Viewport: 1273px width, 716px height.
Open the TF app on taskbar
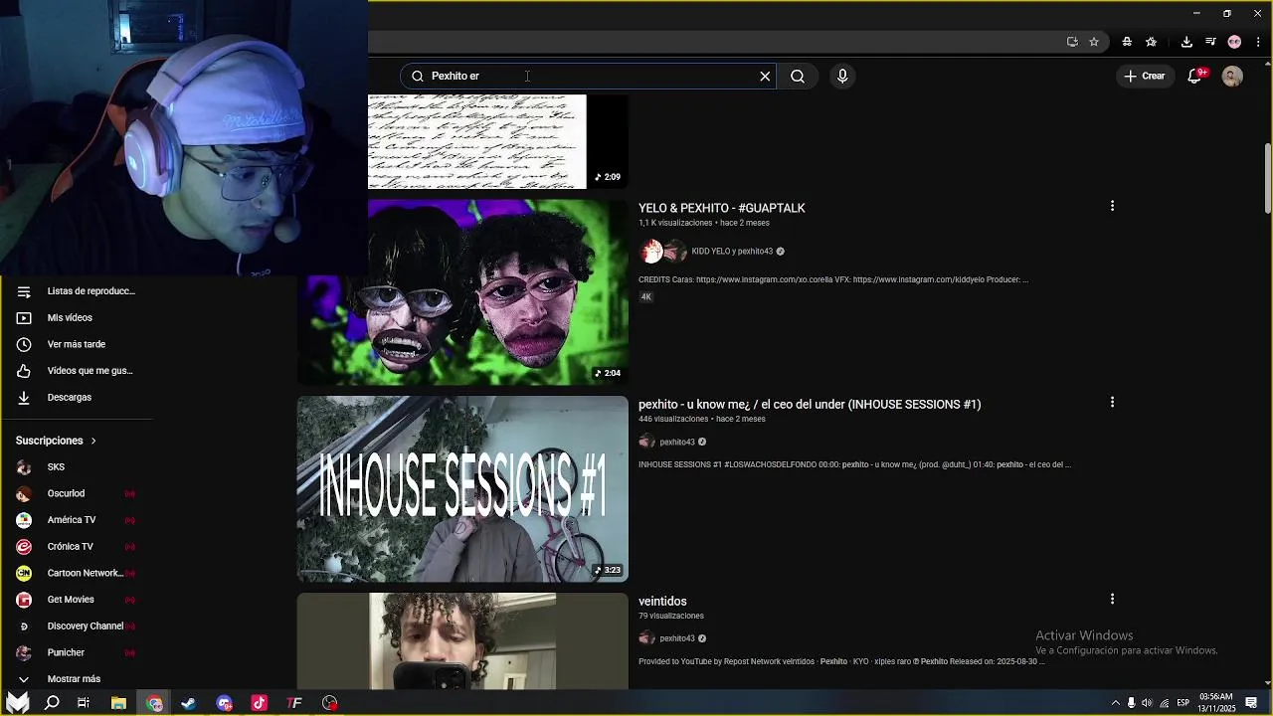pos(294,703)
